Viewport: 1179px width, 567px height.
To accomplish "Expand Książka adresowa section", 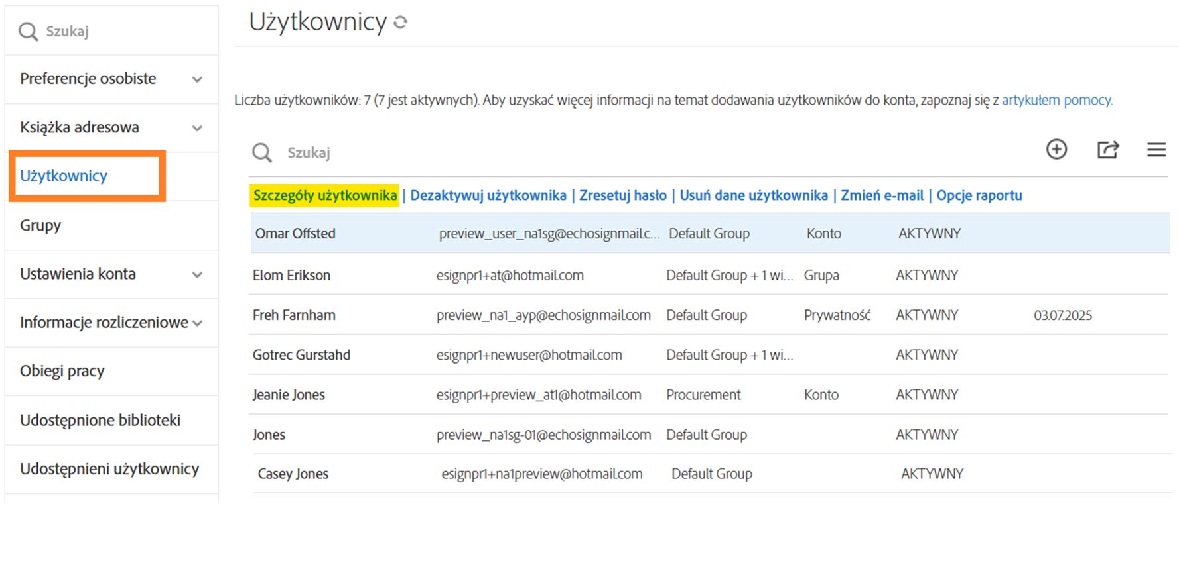I will click(x=197, y=128).
